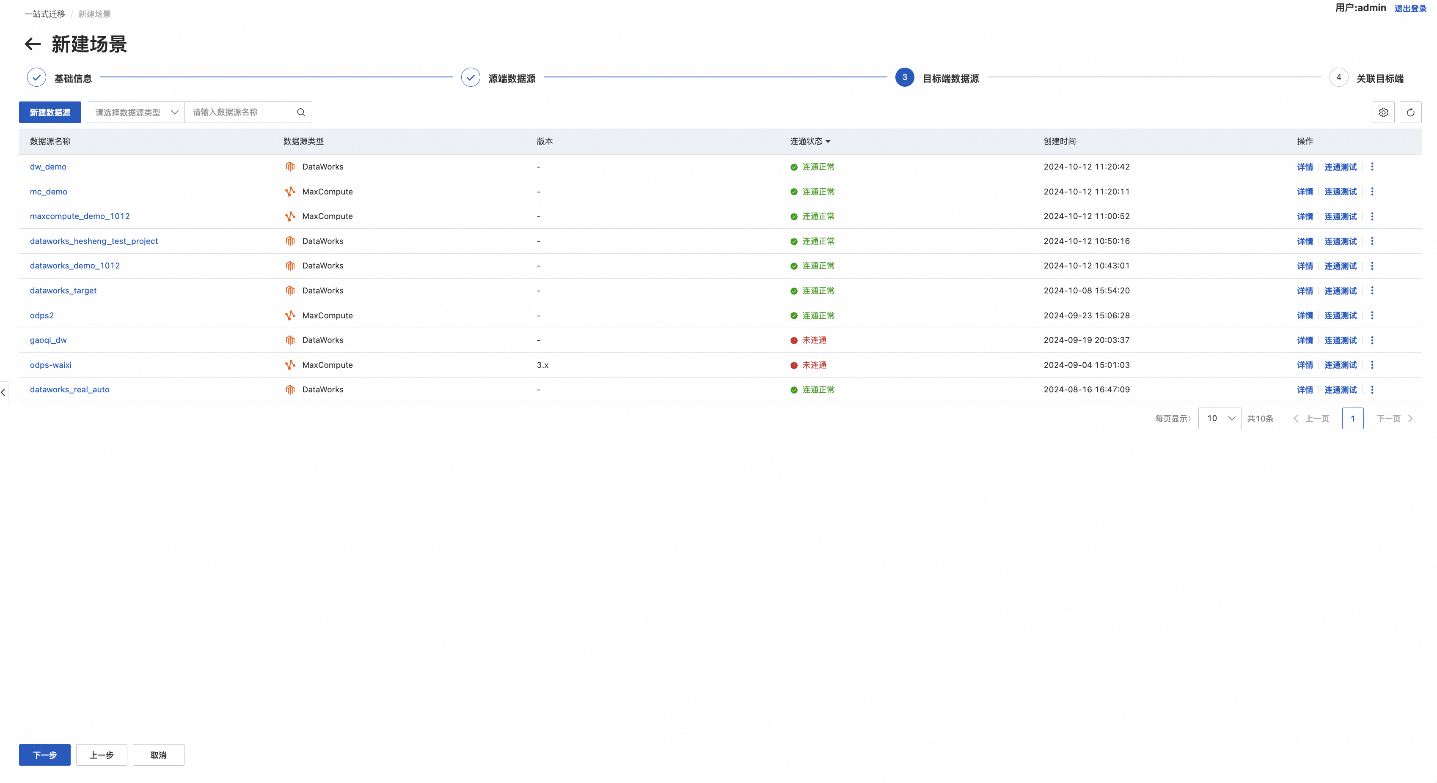Click timestamp 2024-10-12 11:20:42
Image resolution: width=1437 pixels, height=783 pixels.
1086,167
